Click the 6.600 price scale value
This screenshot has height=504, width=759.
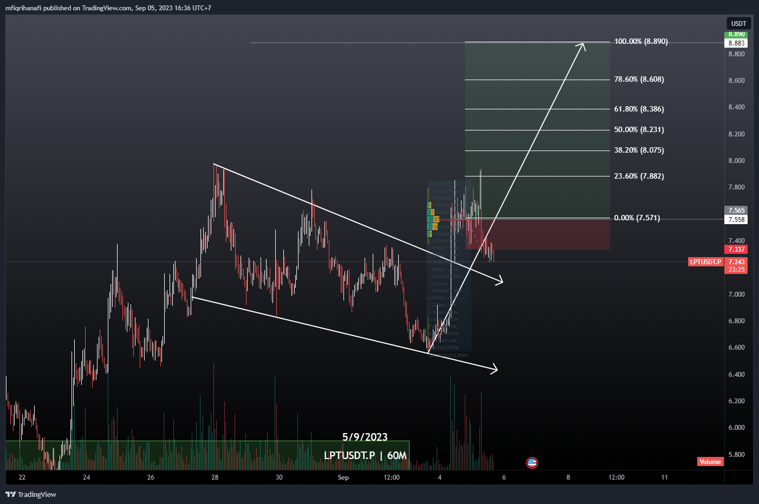pyautogui.click(x=736, y=348)
